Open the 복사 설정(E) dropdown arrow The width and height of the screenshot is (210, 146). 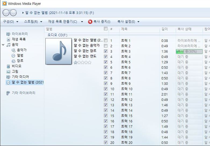coord(139,22)
